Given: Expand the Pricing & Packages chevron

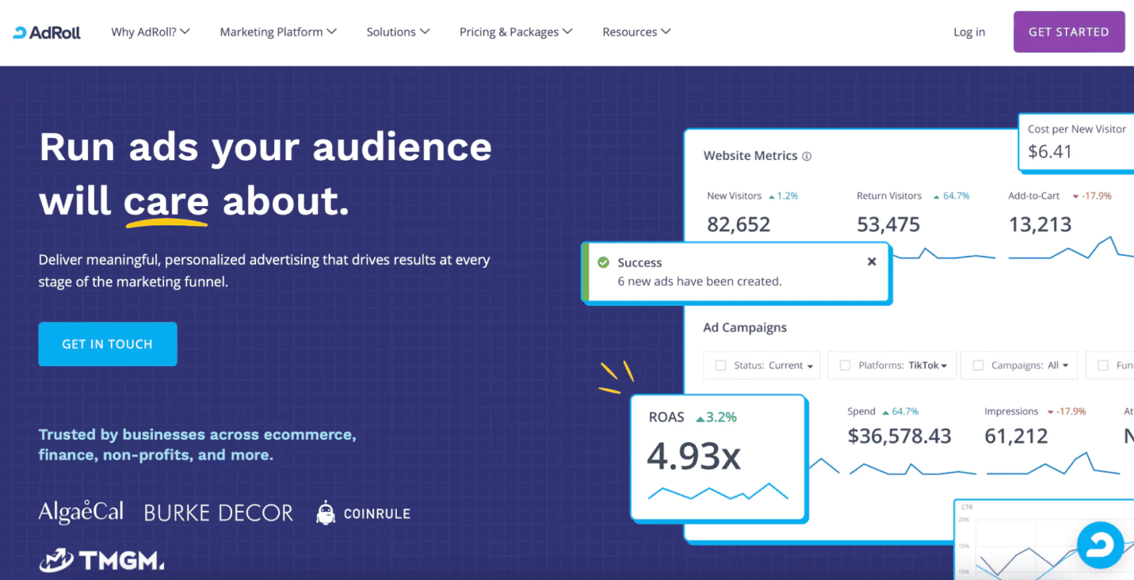Looking at the screenshot, I should (x=568, y=31).
